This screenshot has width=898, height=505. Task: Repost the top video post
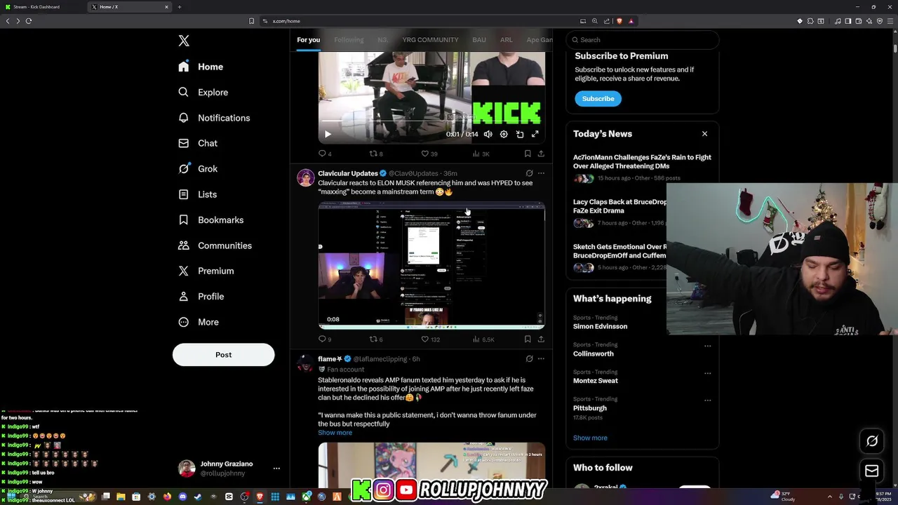coord(374,154)
